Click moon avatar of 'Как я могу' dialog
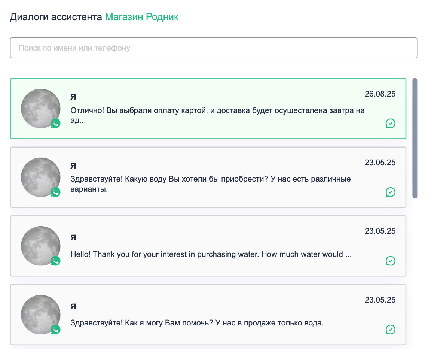Viewport: 428px width, 349px height. pos(40,314)
